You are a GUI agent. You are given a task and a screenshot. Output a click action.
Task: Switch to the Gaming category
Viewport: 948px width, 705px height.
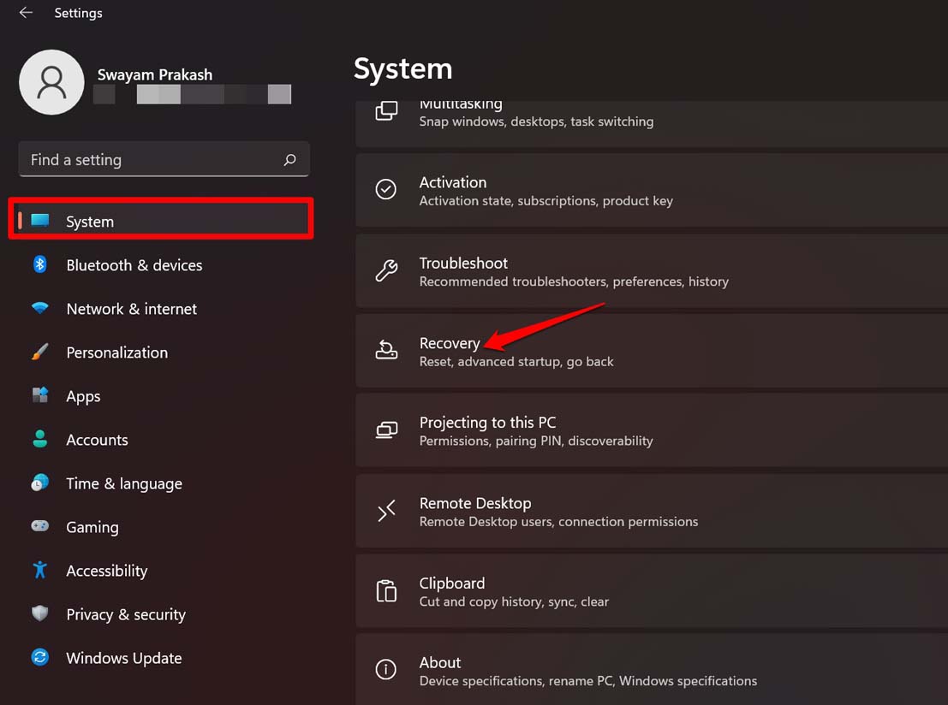[x=92, y=527]
